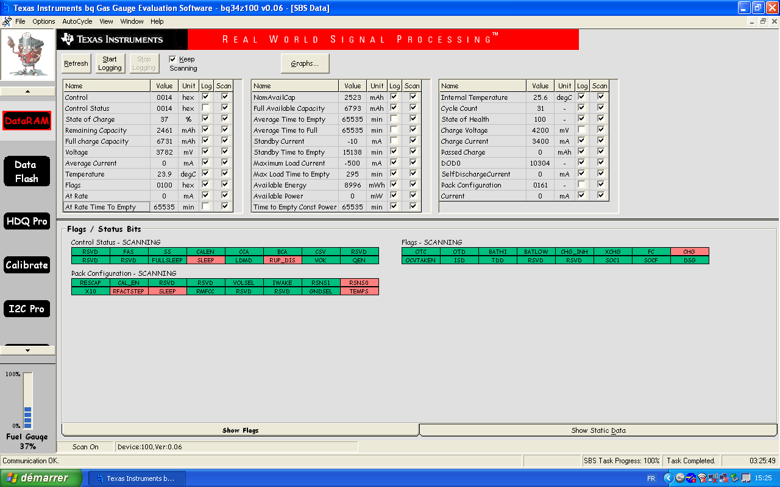
Task: Open the Options menu
Action: (44, 21)
